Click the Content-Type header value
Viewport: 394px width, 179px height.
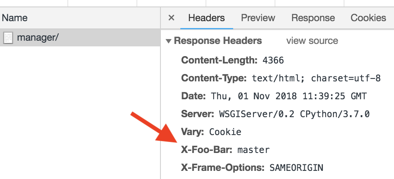pyautogui.click(x=316, y=79)
